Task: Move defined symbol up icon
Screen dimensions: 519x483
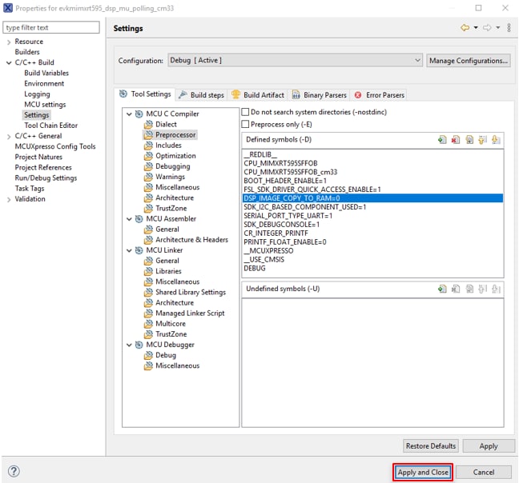Action: click(483, 140)
